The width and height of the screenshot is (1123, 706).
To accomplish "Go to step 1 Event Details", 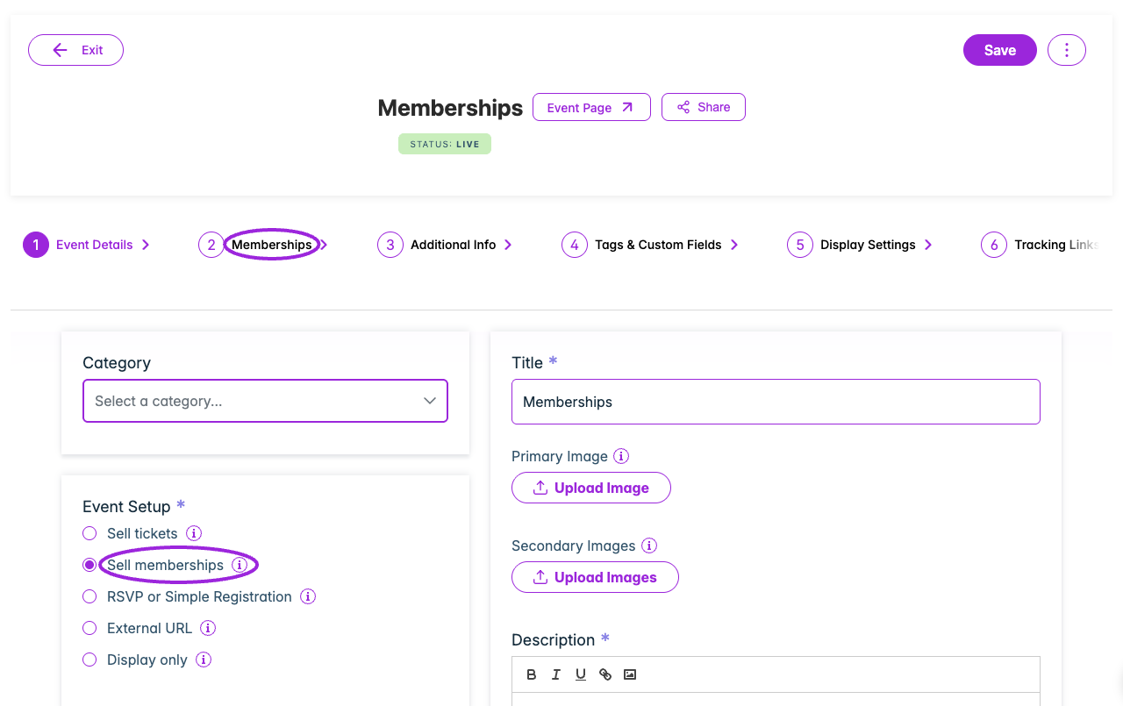I will 86,245.
